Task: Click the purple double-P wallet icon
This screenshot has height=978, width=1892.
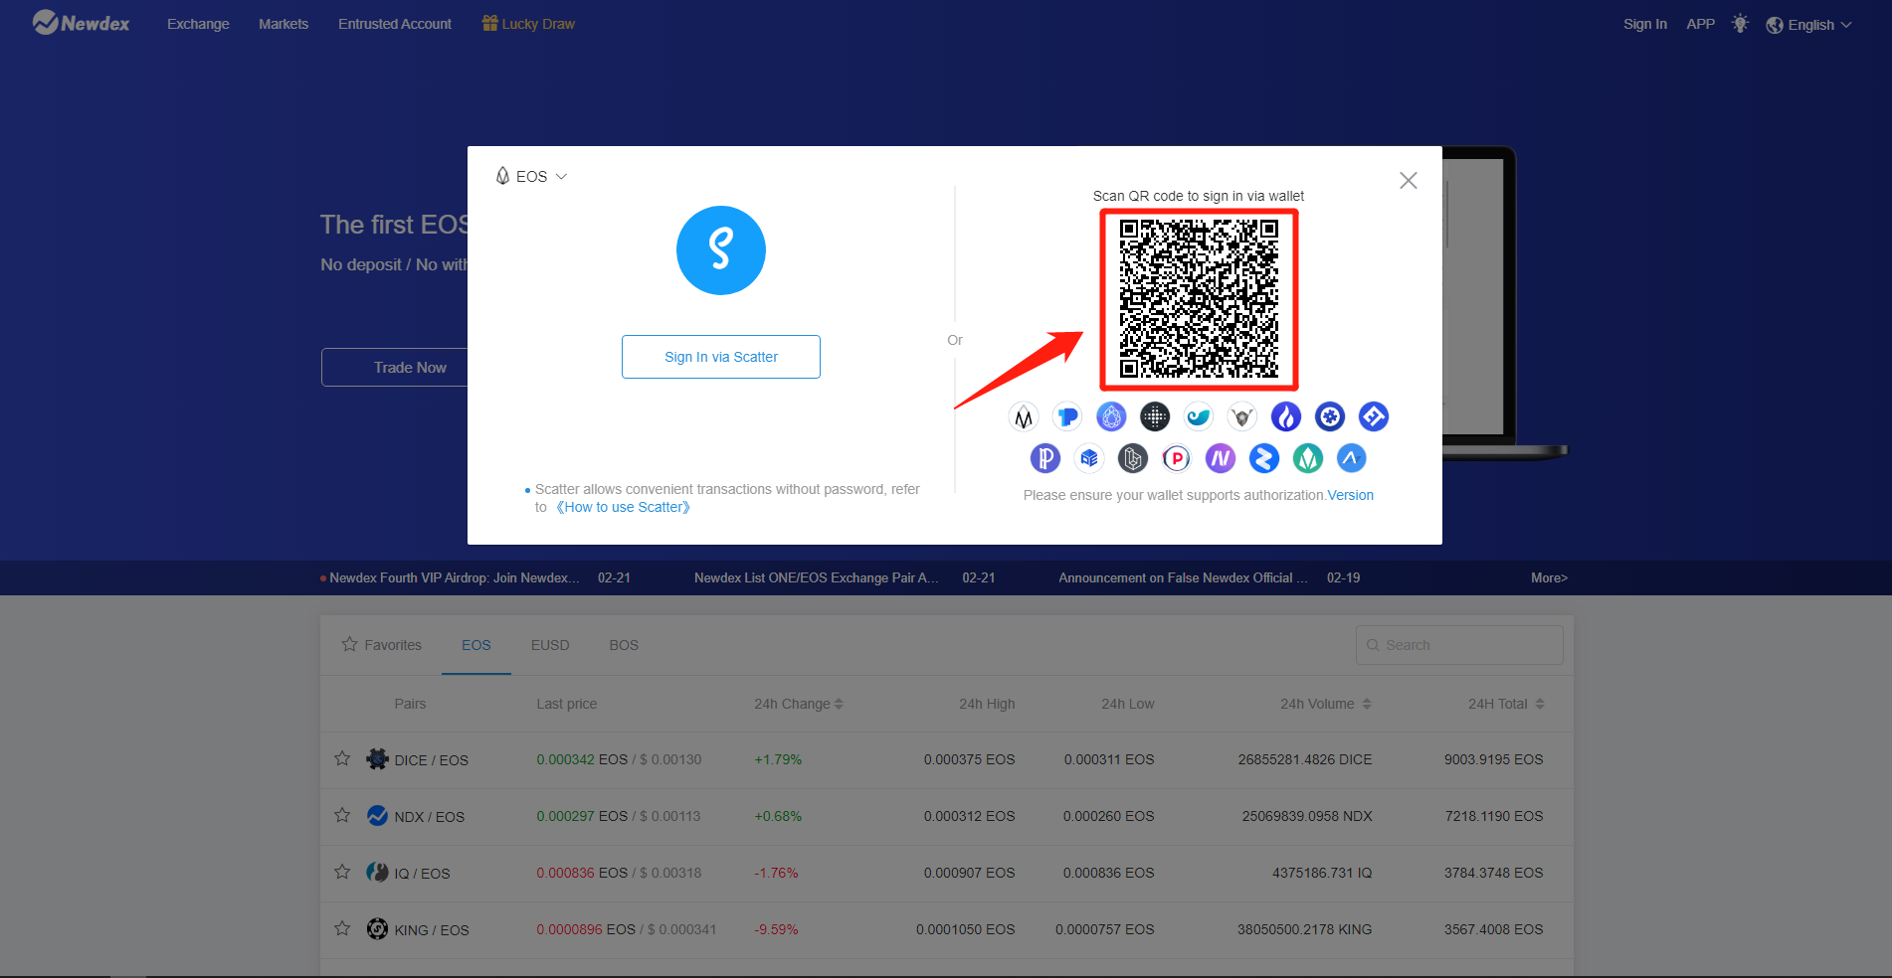Action: (1045, 458)
